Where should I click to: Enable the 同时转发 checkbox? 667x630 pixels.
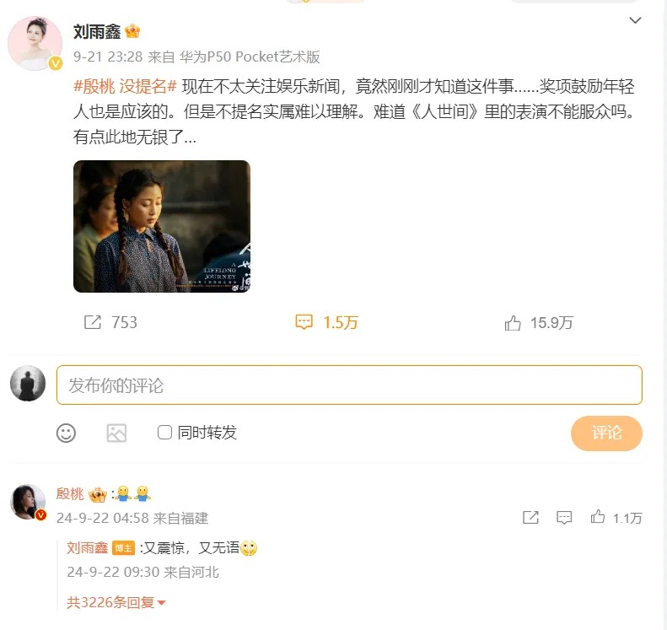(165, 433)
